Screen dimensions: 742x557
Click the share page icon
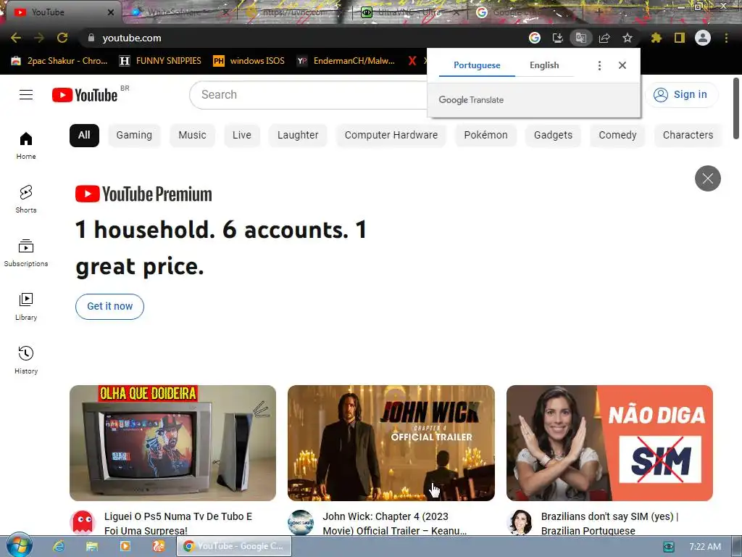click(604, 38)
